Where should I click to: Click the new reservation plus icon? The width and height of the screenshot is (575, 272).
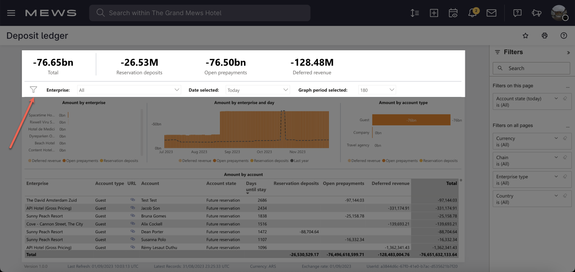point(434,13)
